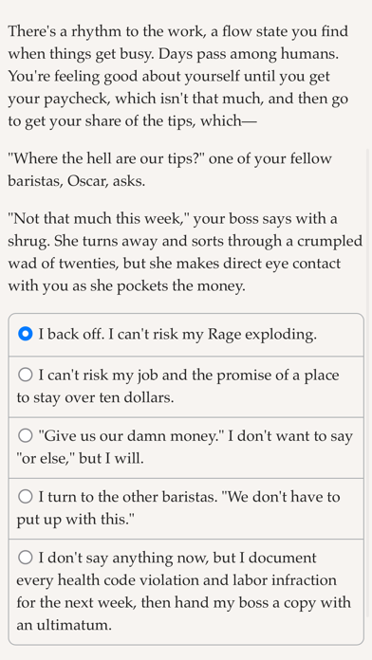
Task: Click the text 'labor infraction' in the last choice
Action: click(289, 580)
